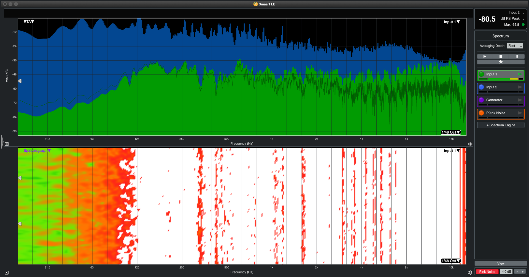Screen dimensions: 529x277
Task: Click lower spectrograph threshold marker
Action: [20, 224]
